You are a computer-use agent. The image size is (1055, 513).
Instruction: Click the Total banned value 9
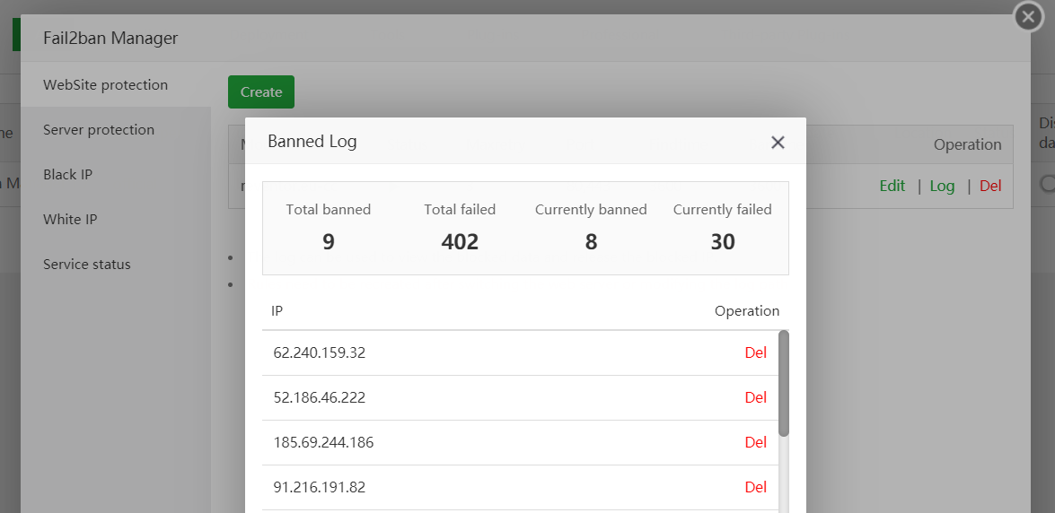tap(329, 242)
